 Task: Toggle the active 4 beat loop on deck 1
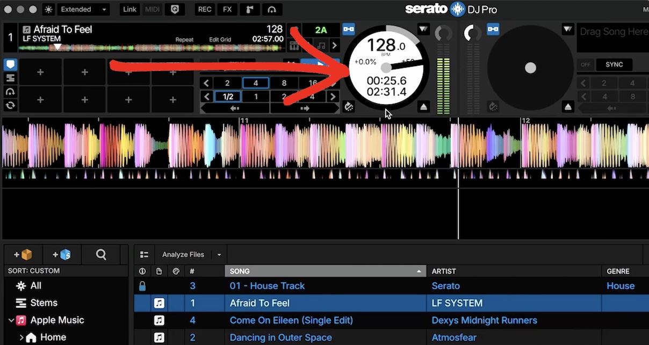[x=256, y=83]
